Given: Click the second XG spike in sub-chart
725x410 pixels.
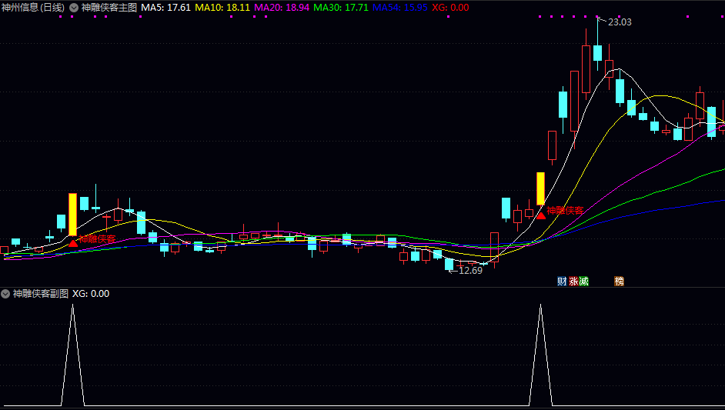Looking at the screenshot, I should click(540, 355).
